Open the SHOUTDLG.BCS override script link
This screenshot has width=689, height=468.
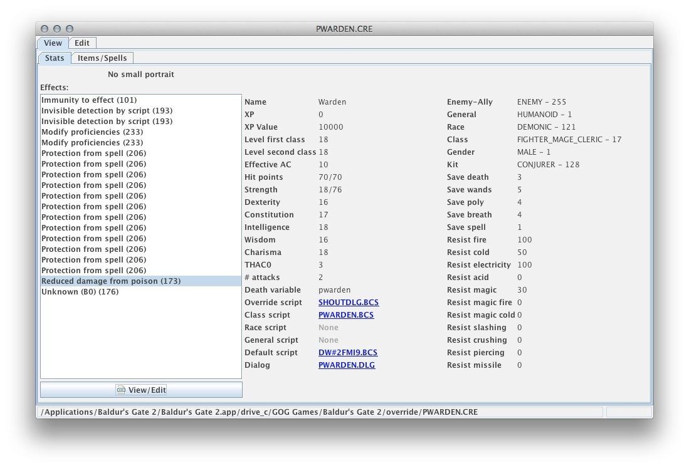349,303
